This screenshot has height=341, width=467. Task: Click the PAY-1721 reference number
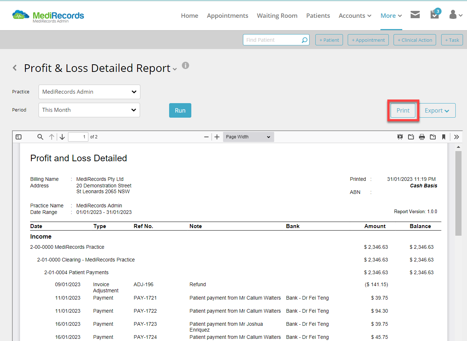[145, 298]
